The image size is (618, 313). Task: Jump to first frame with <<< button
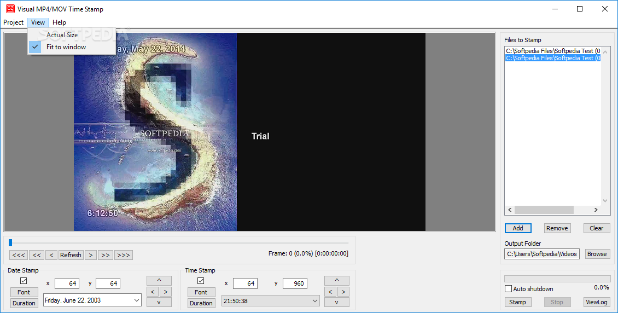tap(19, 255)
